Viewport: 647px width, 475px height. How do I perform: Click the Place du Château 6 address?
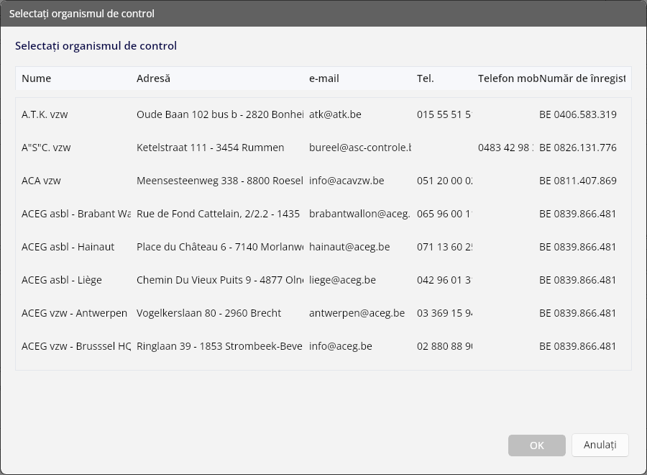[x=220, y=247]
